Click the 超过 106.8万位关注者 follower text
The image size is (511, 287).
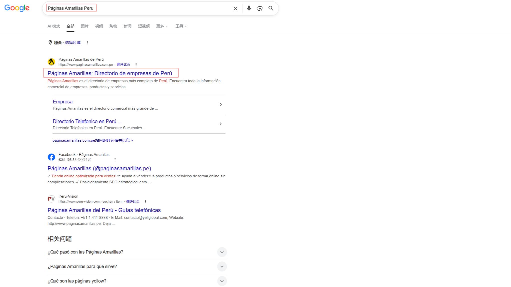coord(75,160)
